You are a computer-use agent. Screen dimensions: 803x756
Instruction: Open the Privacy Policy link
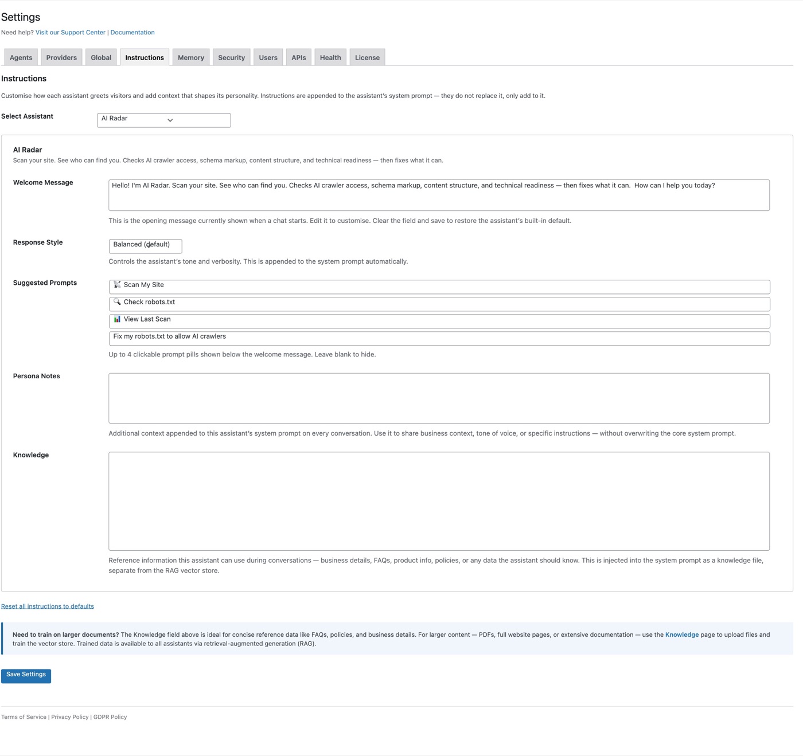point(69,716)
